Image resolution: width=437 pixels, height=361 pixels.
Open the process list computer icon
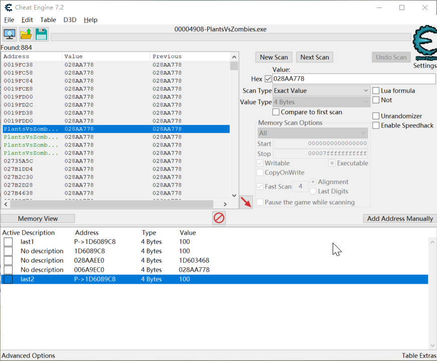point(10,35)
